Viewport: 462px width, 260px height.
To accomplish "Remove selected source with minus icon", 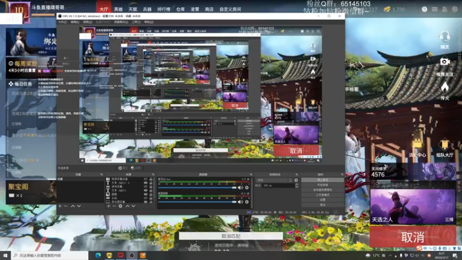I will [114, 206].
